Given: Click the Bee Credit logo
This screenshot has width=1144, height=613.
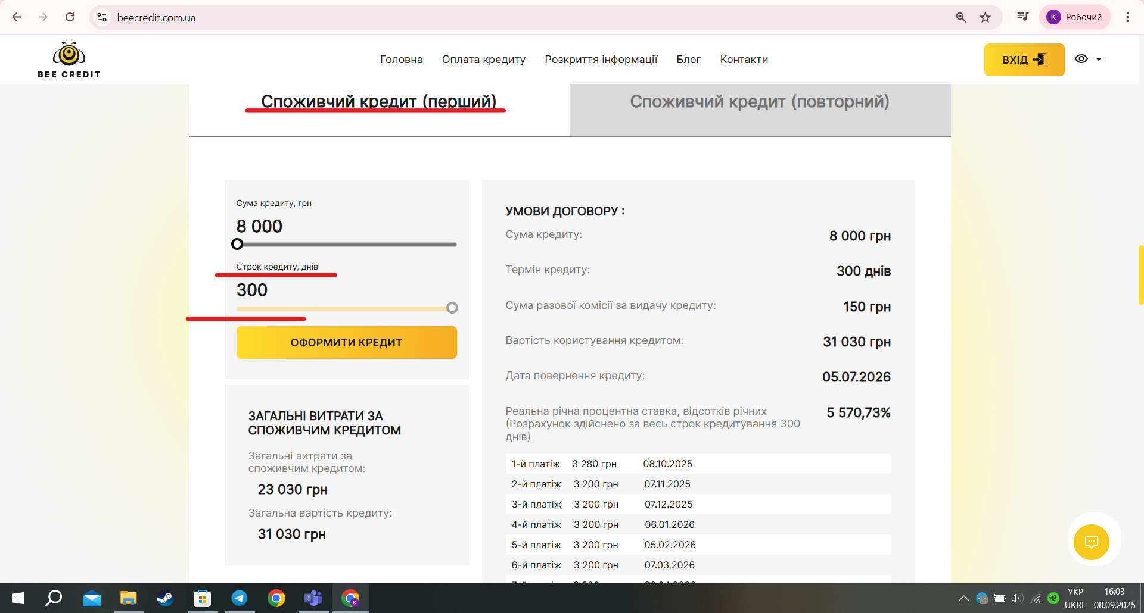Looking at the screenshot, I should (69, 60).
